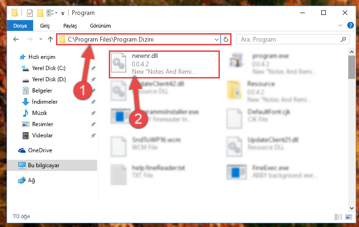Click the search magnifier icon

343,39
